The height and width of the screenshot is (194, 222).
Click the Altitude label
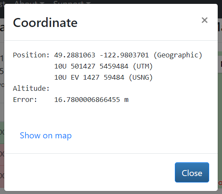[31, 88]
